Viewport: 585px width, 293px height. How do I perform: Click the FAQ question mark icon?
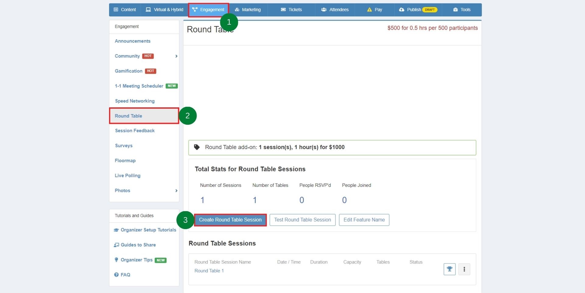tap(116, 275)
